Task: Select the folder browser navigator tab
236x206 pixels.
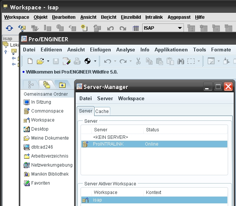Action: [x=47, y=85]
